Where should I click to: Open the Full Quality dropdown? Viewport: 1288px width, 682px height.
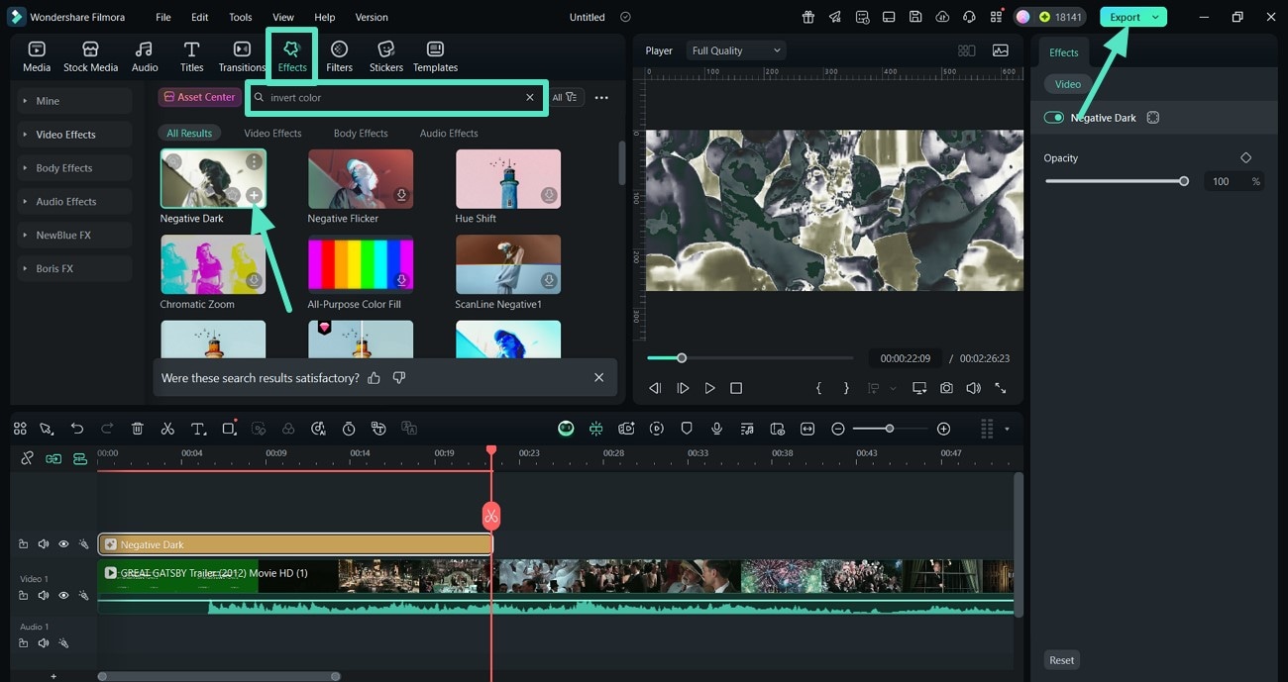735,50
